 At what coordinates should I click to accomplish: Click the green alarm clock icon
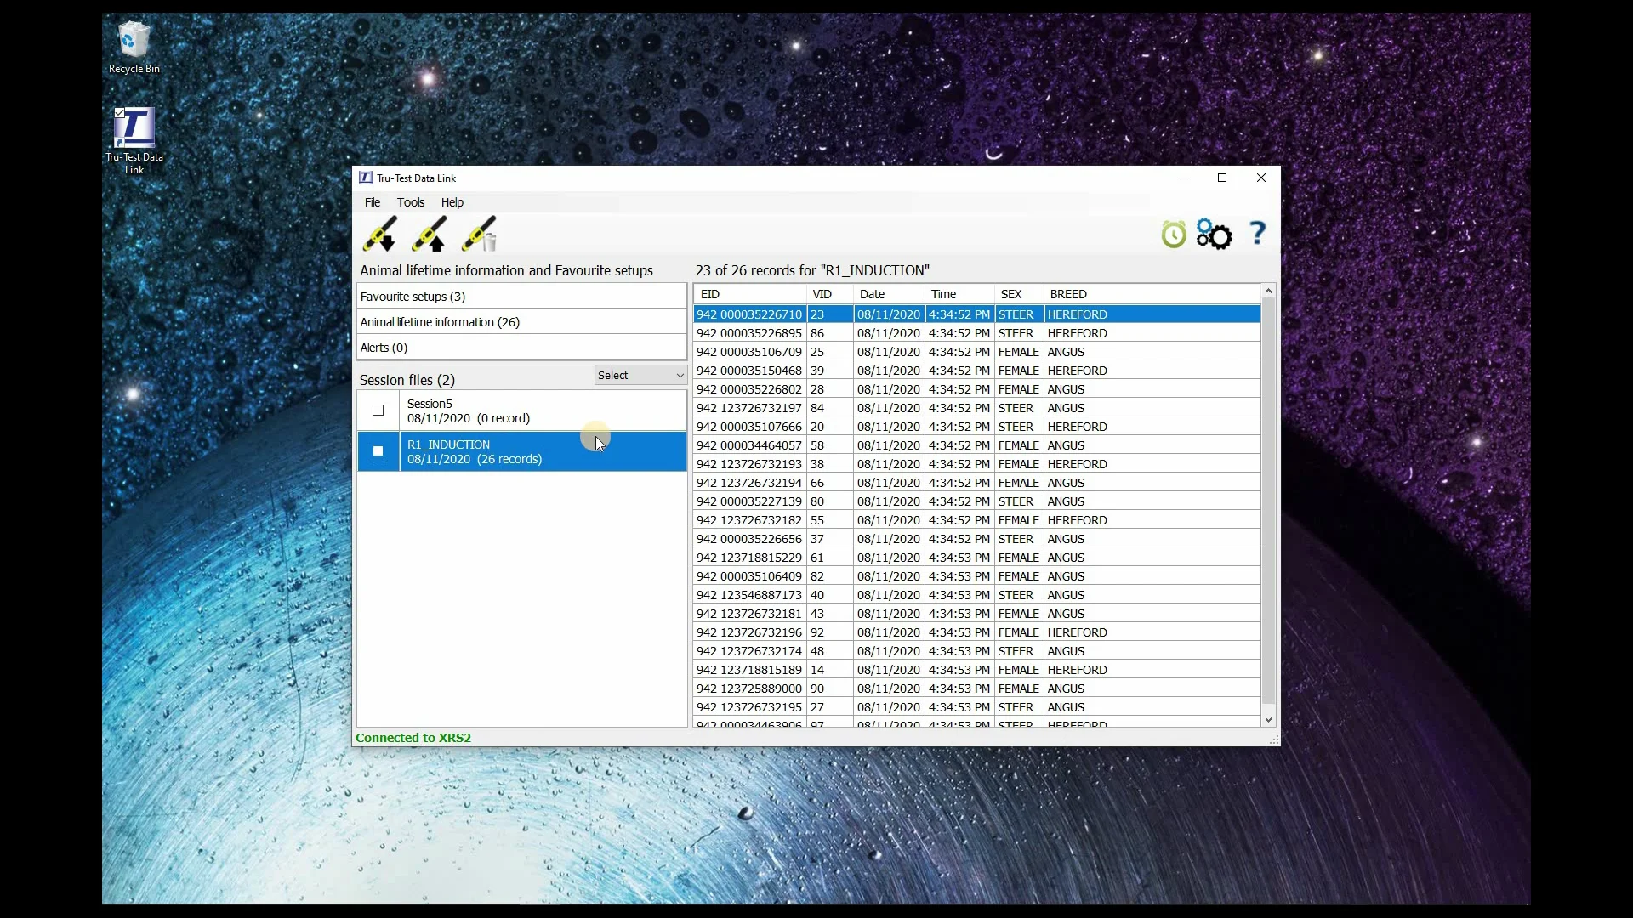[1174, 235]
